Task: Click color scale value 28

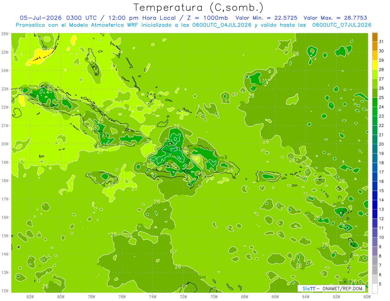Action: [381, 69]
